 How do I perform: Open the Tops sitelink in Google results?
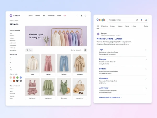[x=101, y=50]
